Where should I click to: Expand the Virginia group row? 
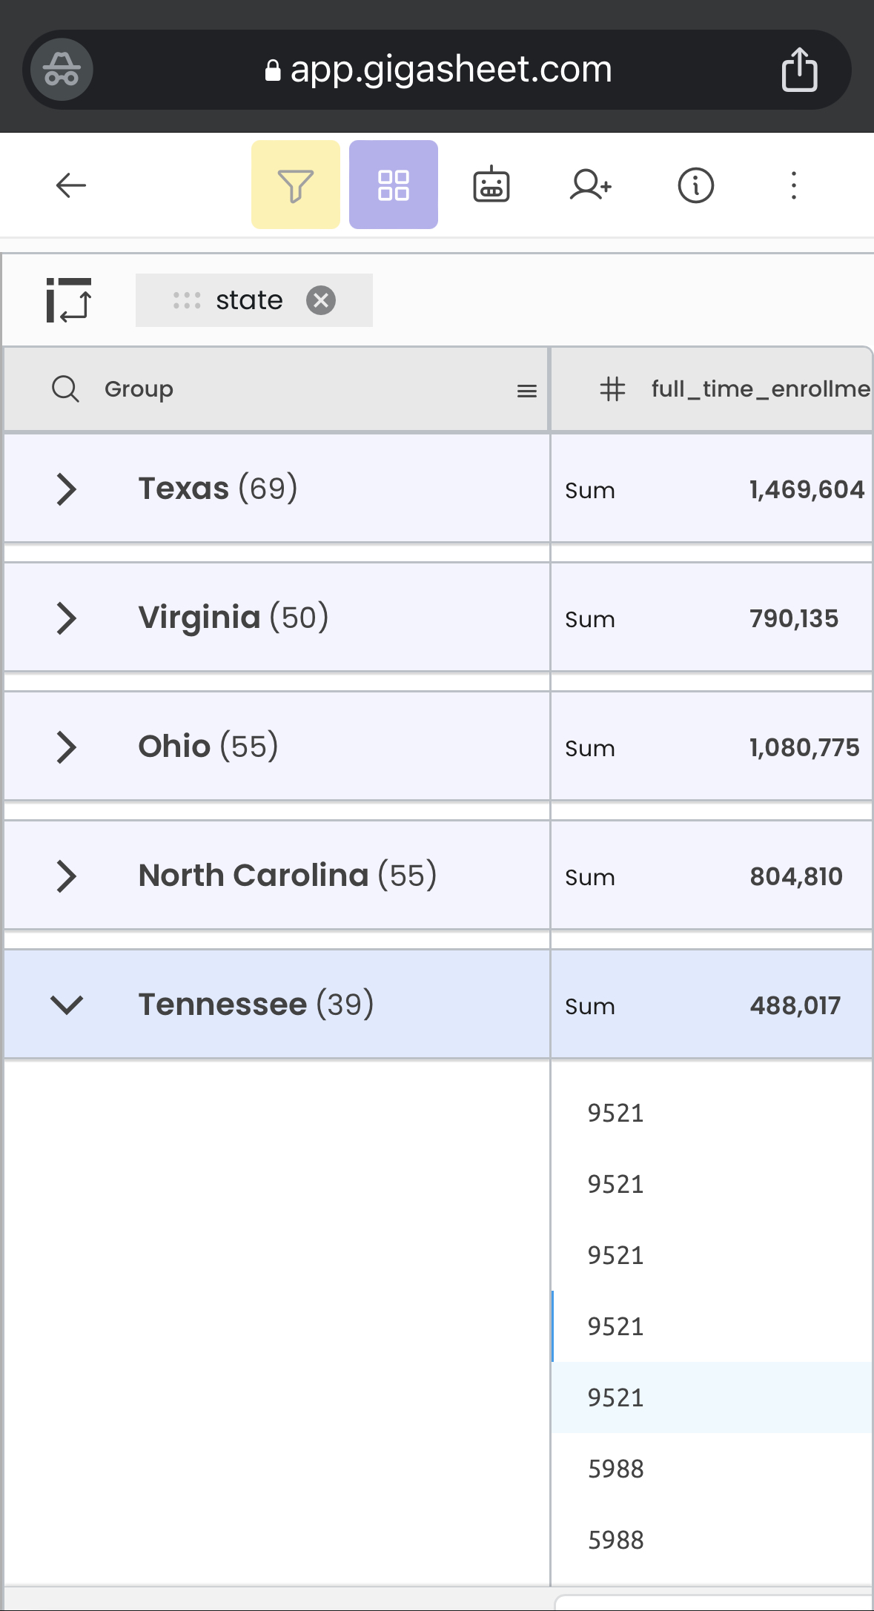pyautogui.click(x=67, y=618)
